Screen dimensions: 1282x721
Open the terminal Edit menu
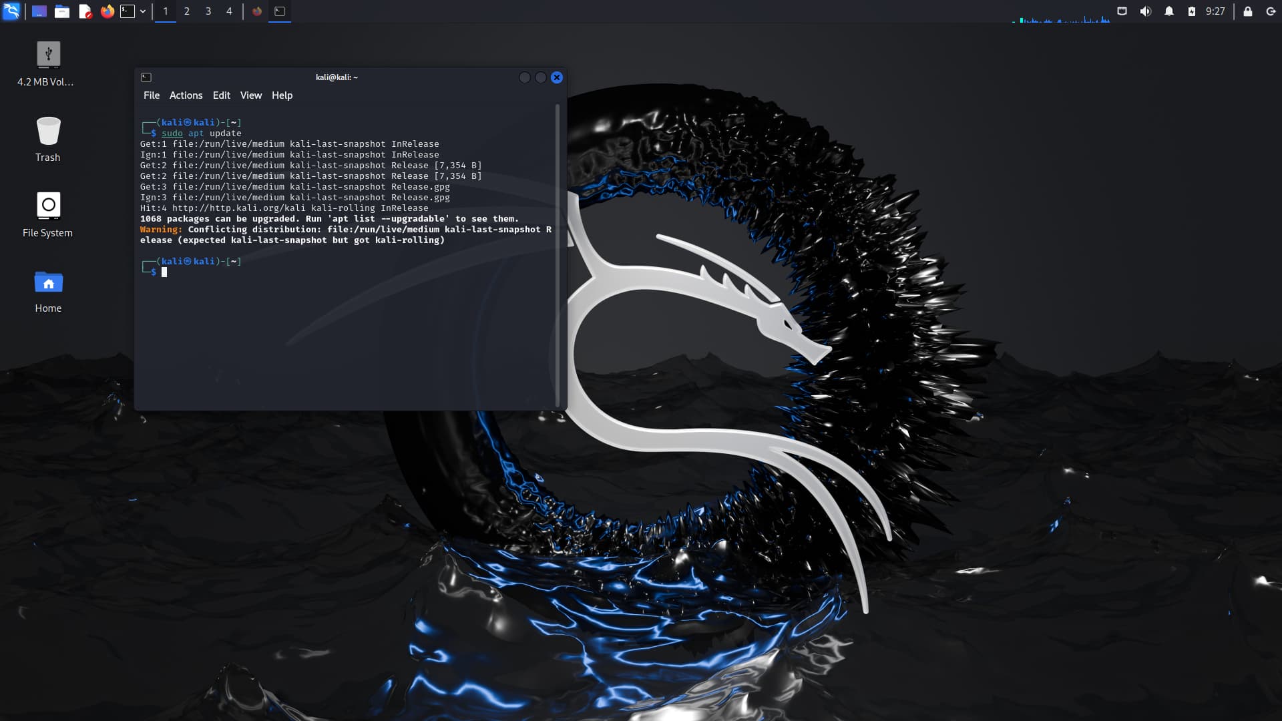click(x=222, y=95)
